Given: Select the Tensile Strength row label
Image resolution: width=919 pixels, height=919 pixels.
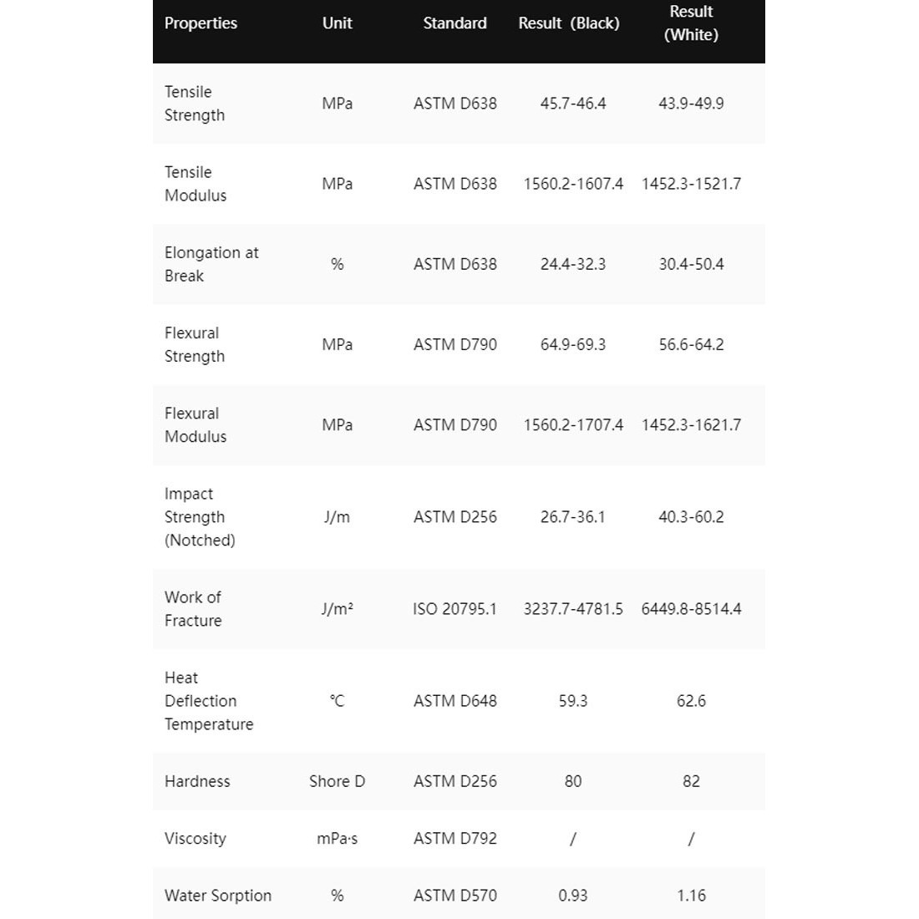Looking at the screenshot, I should [194, 104].
